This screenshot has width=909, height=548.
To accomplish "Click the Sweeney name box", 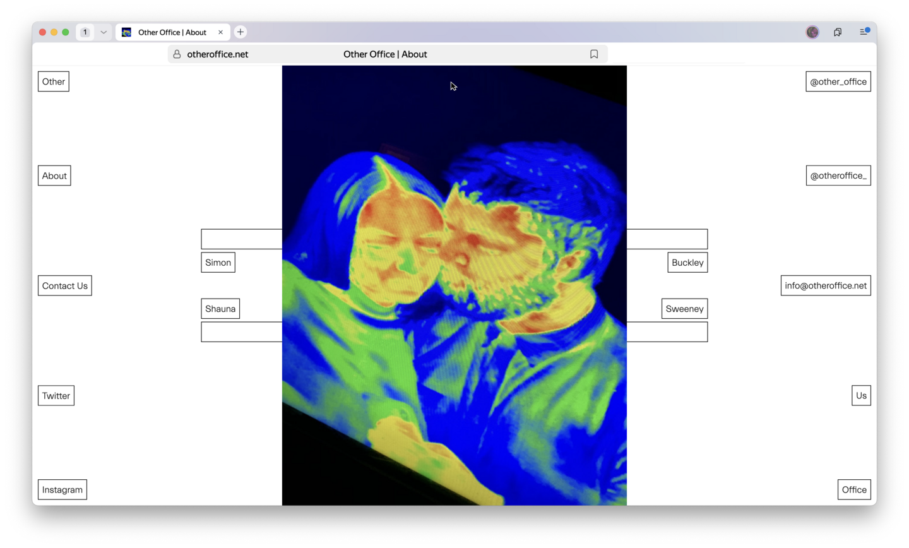I will click(x=684, y=309).
